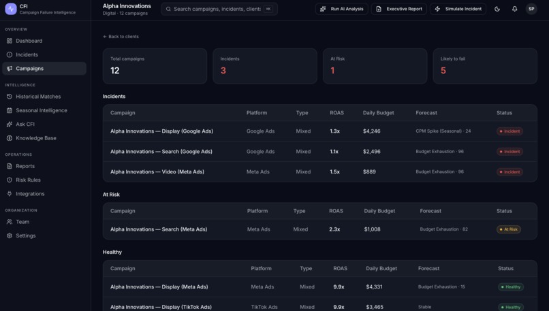This screenshot has width=549, height=311.
Task: Click the Likely to fail card
Action: click(485, 66)
